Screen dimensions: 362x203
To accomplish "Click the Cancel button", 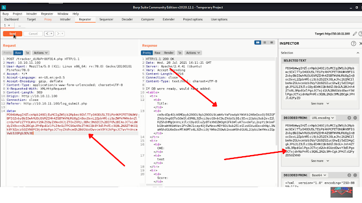I will point(33,34).
